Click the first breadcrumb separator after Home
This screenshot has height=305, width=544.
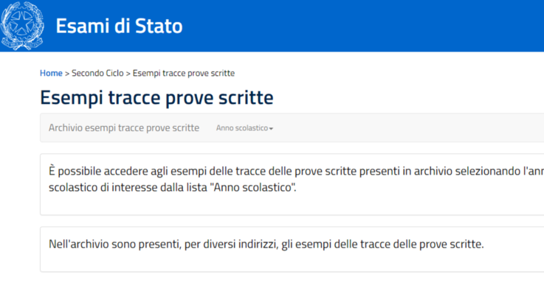point(67,74)
